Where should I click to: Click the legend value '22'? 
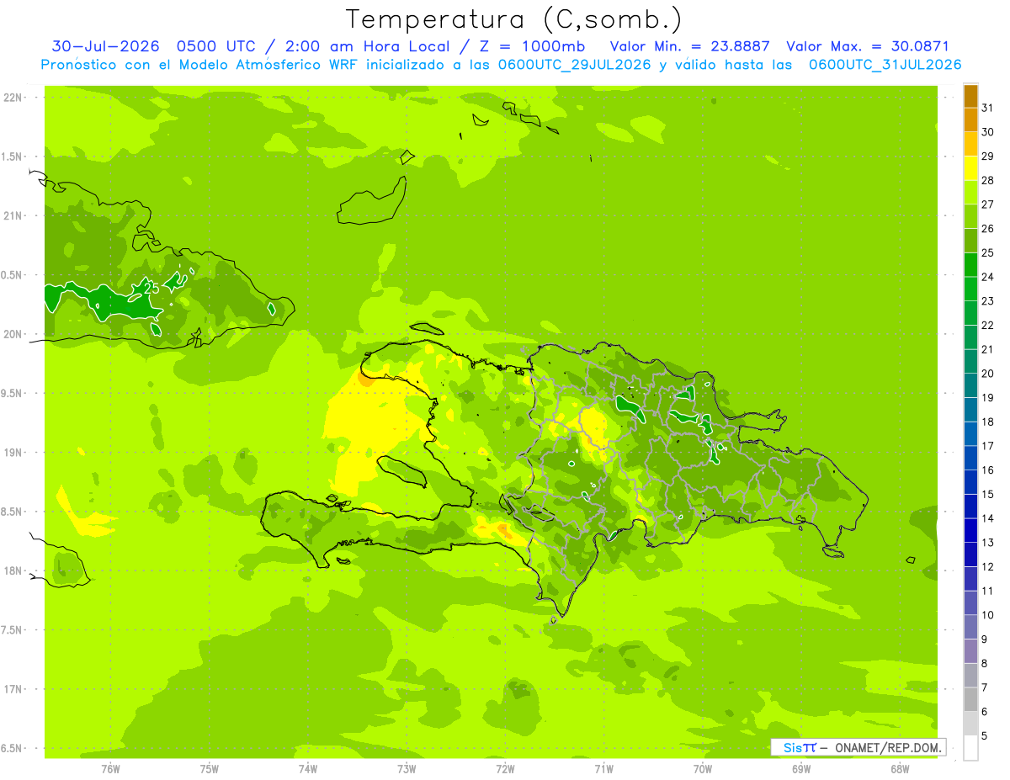tap(988, 325)
